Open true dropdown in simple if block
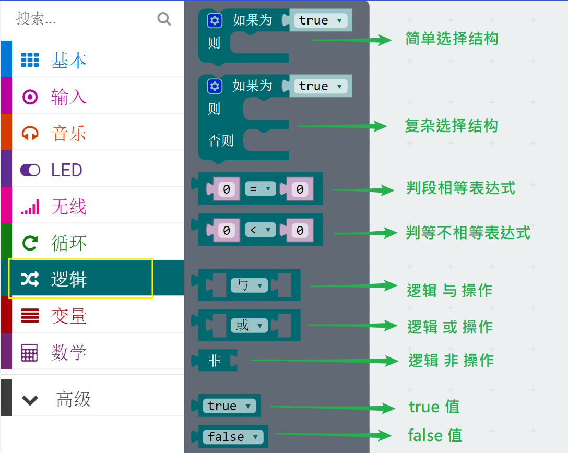Screen dimensions: 568x453 tap(320, 20)
